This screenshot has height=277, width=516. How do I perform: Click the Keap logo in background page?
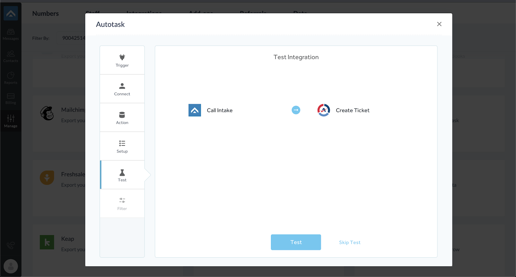pos(47,242)
